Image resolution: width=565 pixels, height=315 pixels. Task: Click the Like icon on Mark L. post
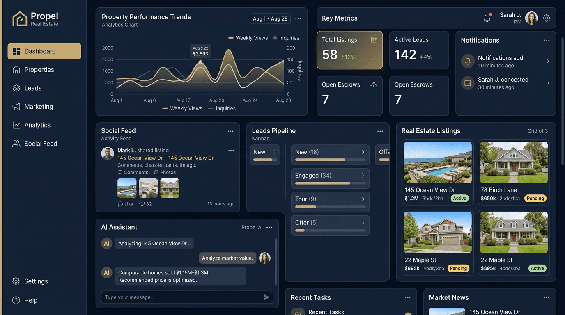pyautogui.click(x=120, y=204)
